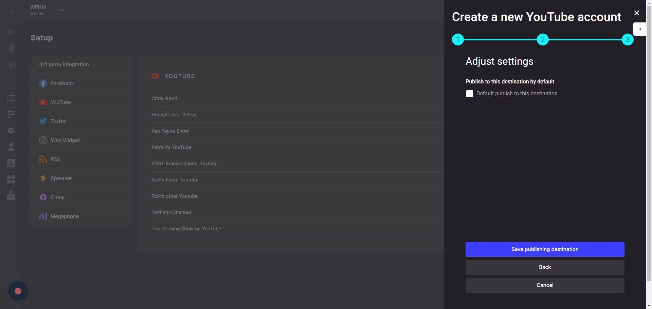Select YouTube integration in the list
The image size is (652, 309).
click(x=81, y=102)
